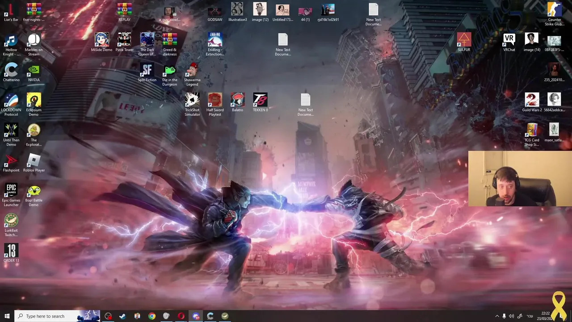Launch Hollow Knight from the desktop

point(11,44)
